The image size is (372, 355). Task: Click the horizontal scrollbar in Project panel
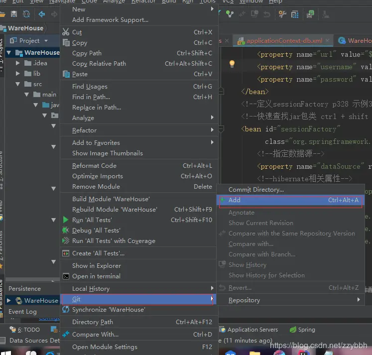pyautogui.click(x=32, y=279)
